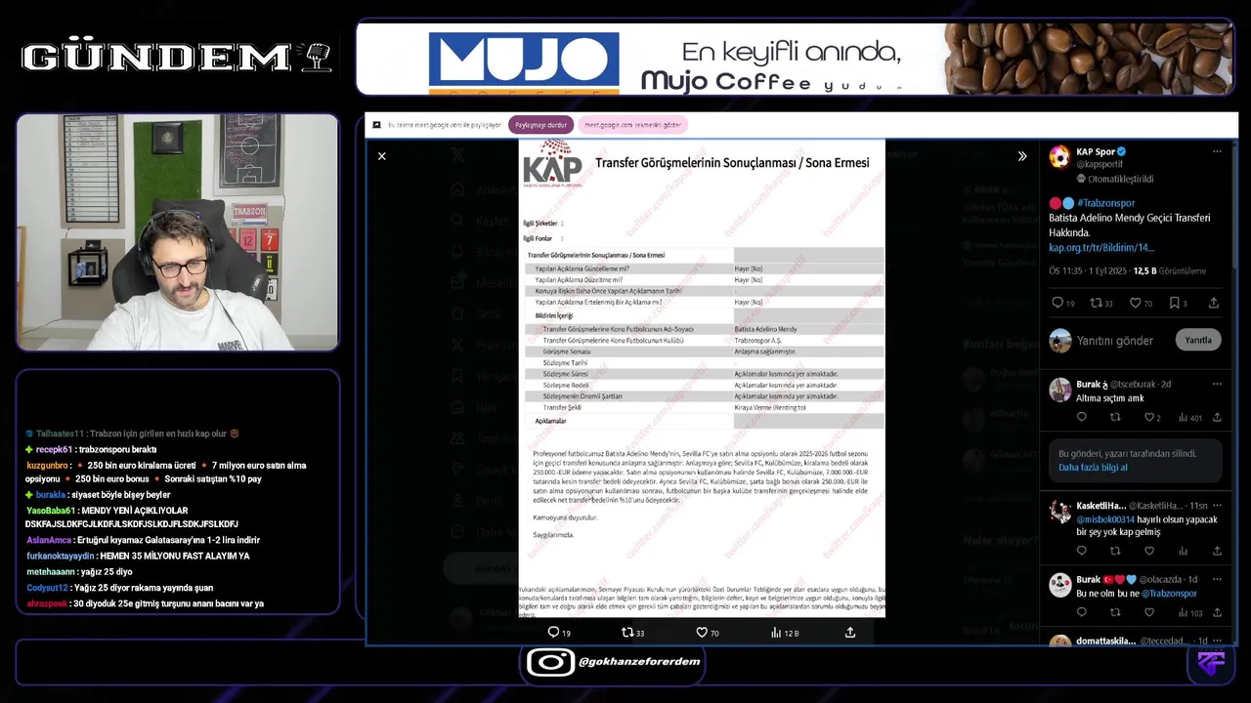The width and height of the screenshot is (1251, 703).
Task: Share icon on KAP Spor tweet
Action: point(1214,303)
